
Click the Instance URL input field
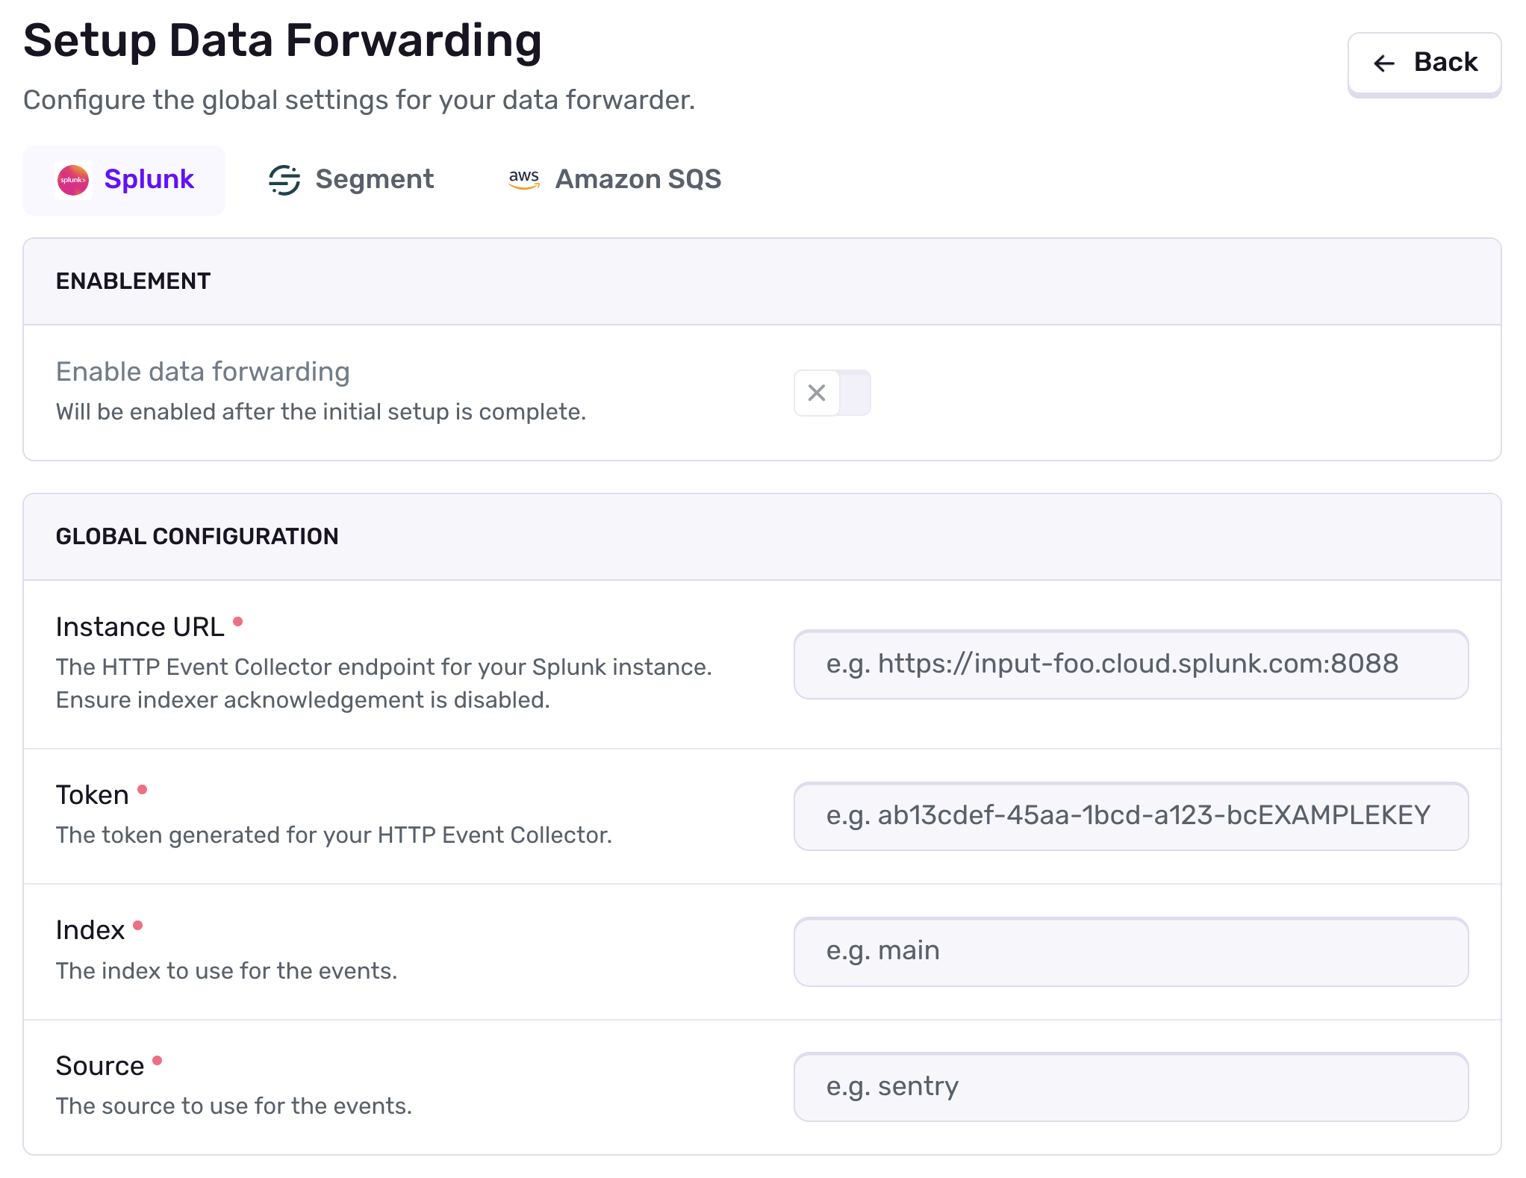click(1130, 664)
